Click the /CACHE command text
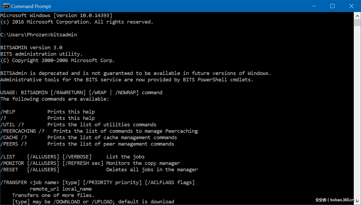361x205 pixels. (9, 138)
